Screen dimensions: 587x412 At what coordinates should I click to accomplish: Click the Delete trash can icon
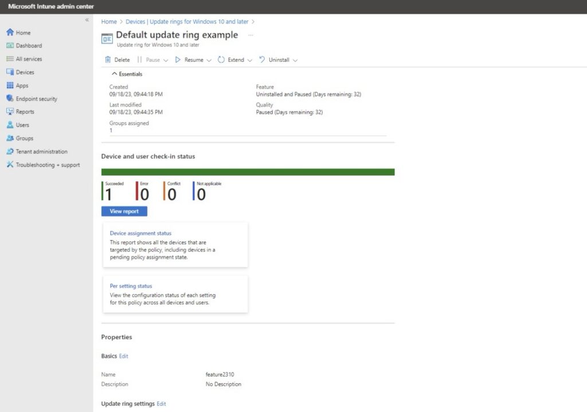point(108,60)
